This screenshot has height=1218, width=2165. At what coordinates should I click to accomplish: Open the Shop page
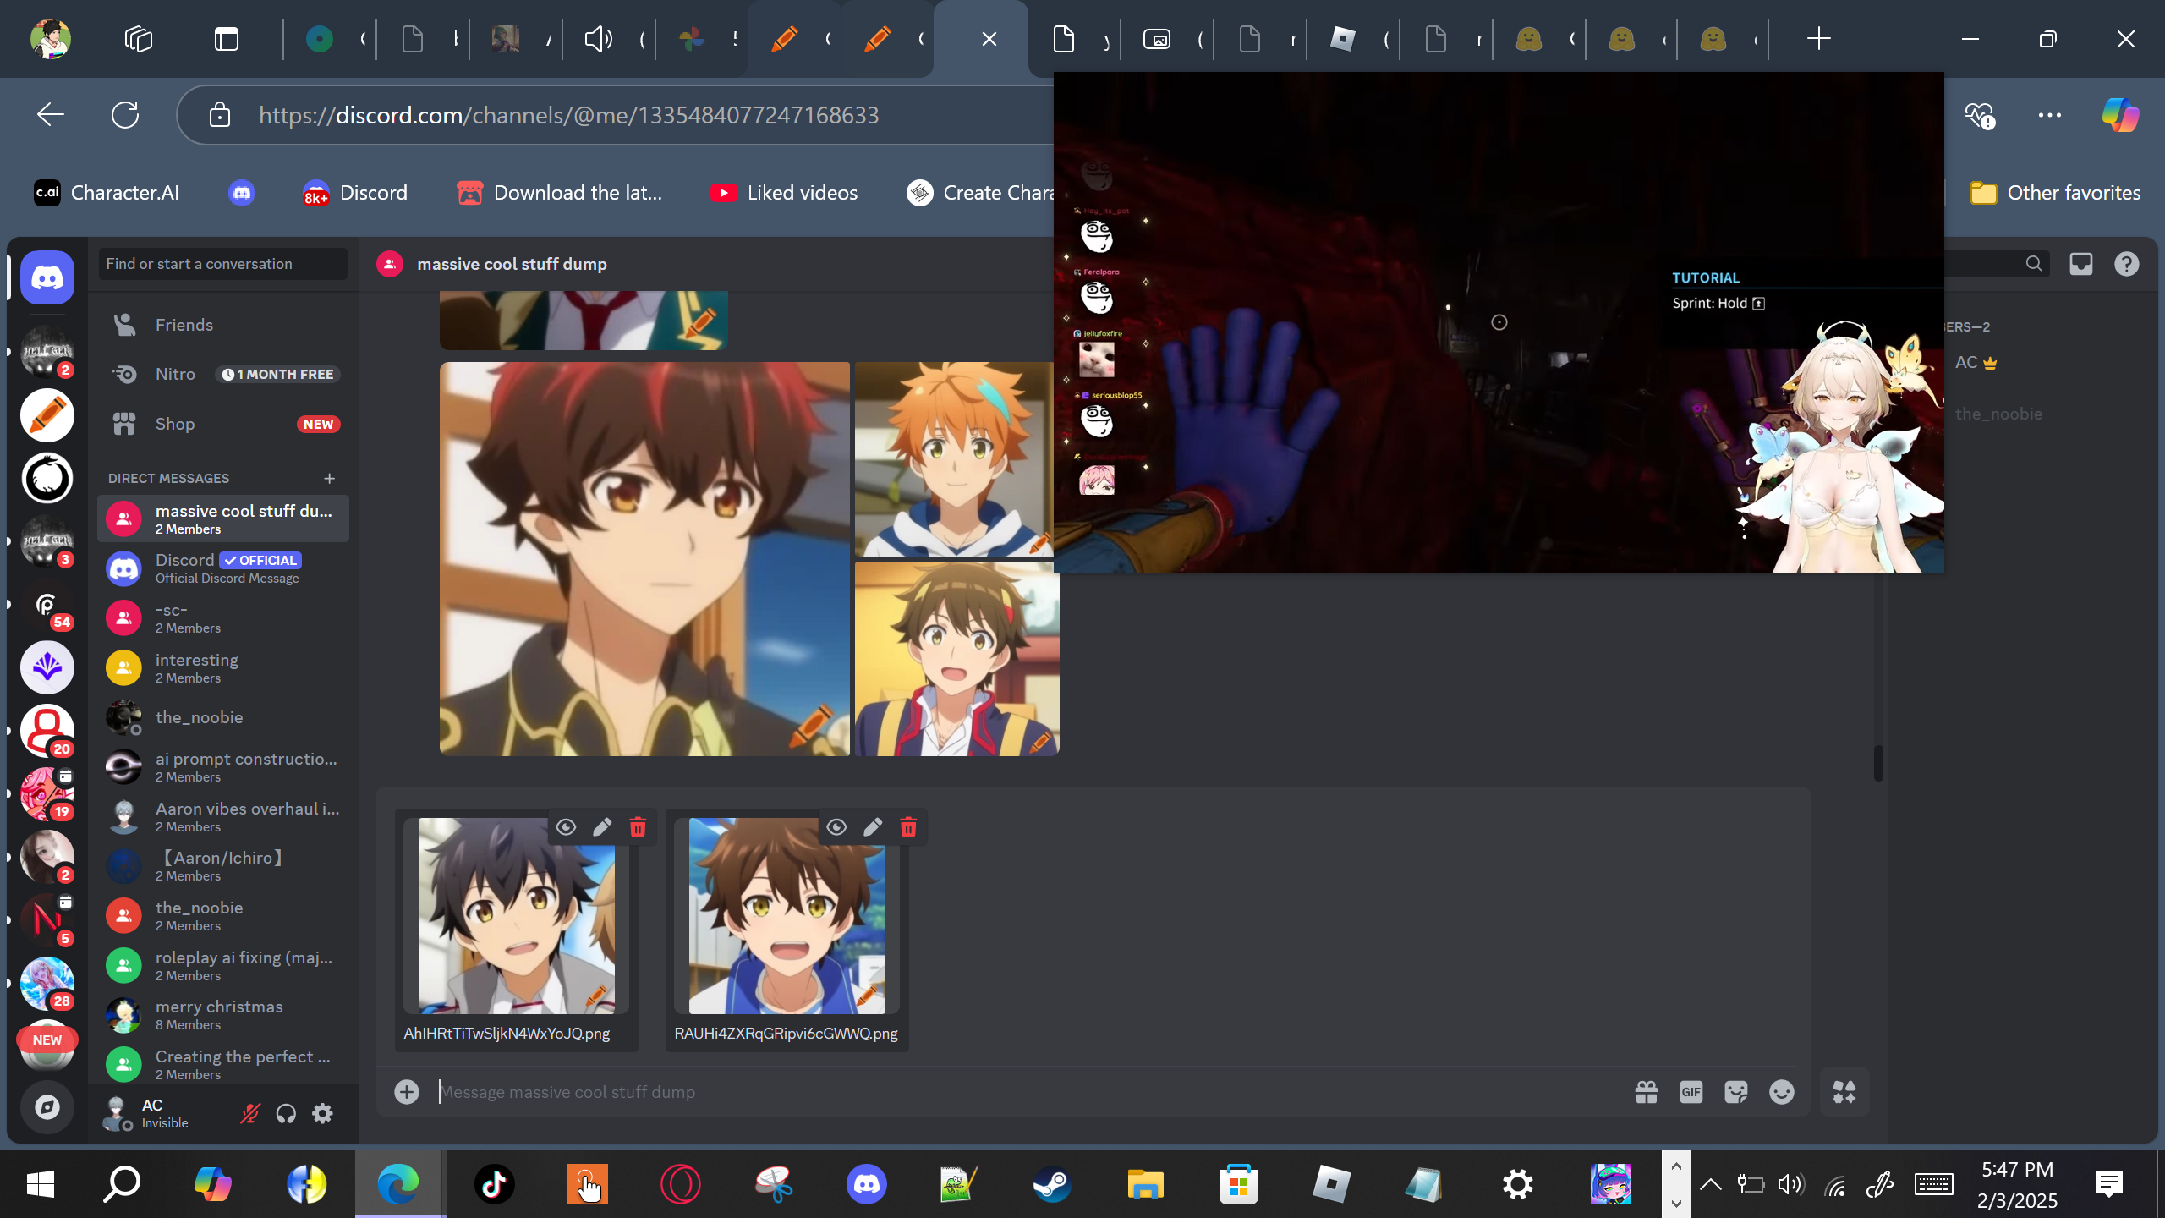point(223,424)
